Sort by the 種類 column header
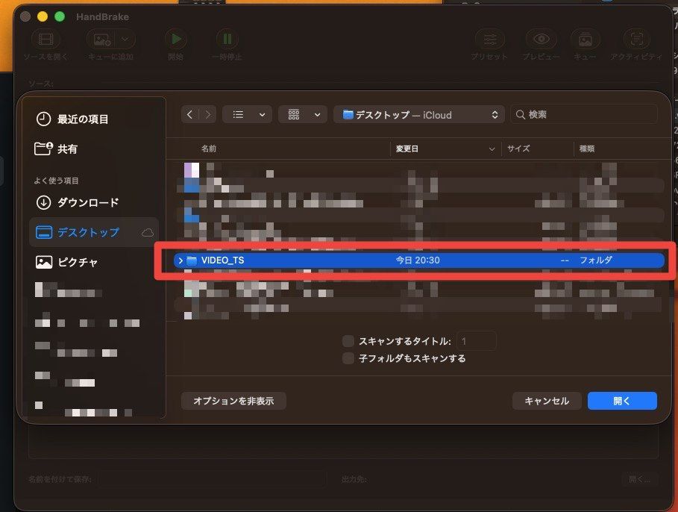 click(x=587, y=149)
